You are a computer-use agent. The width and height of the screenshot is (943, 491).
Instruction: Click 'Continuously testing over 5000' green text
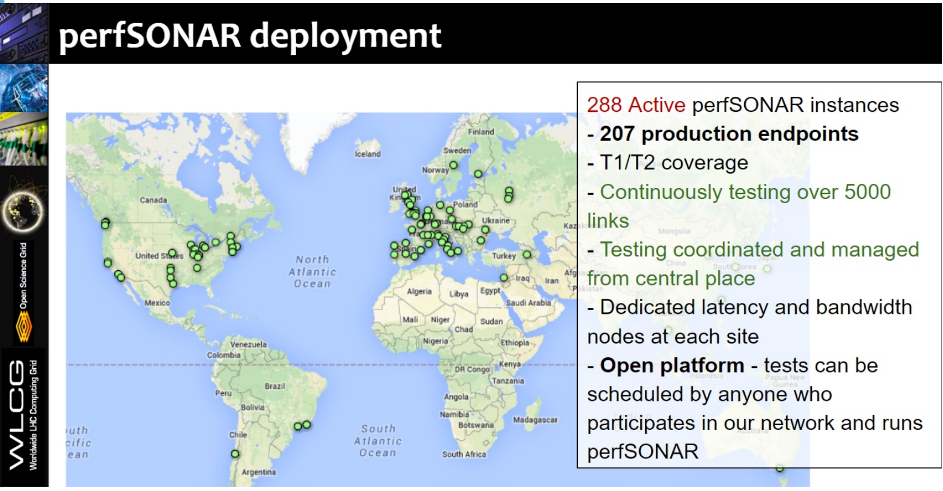coord(745,192)
